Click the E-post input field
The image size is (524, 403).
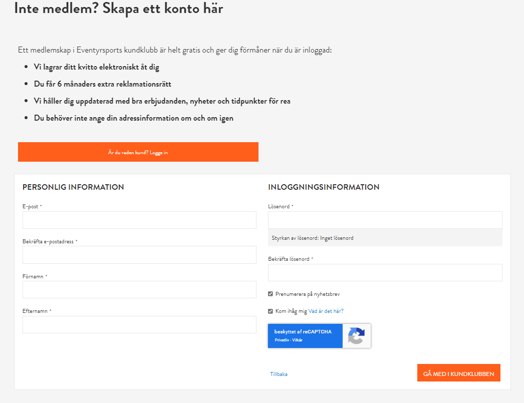[x=139, y=220]
